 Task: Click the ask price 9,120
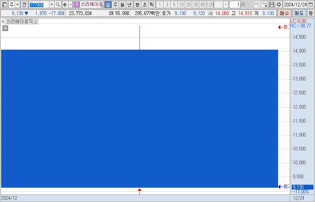click(x=199, y=14)
